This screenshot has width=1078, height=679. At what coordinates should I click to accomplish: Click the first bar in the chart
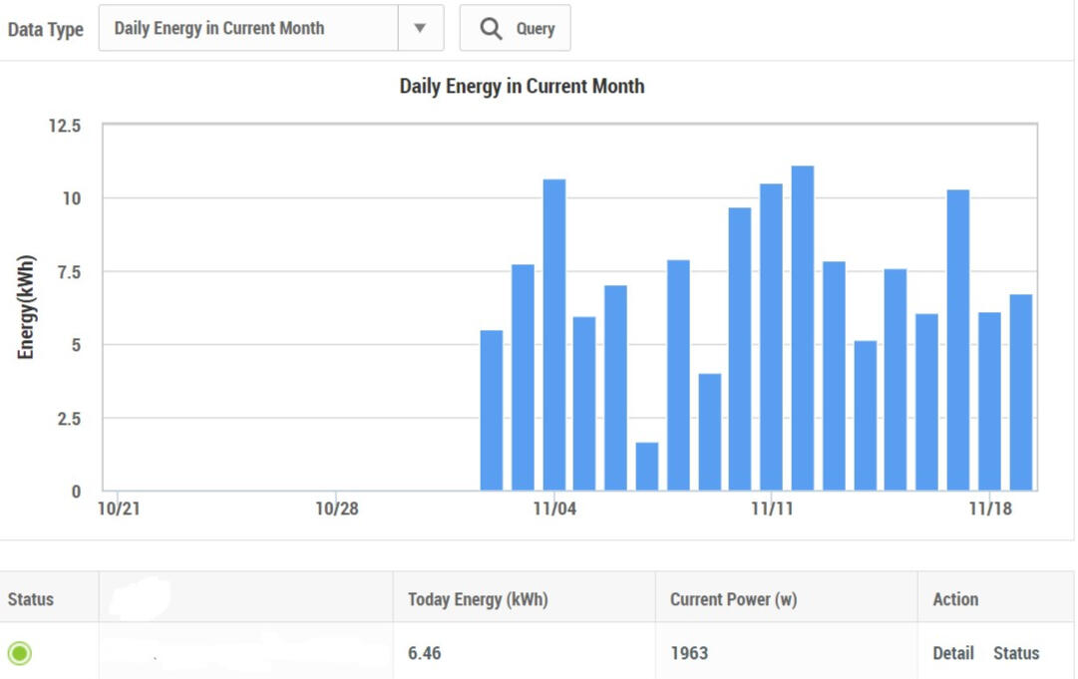[x=492, y=411]
